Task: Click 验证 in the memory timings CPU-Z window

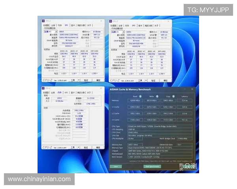Action: click(86, 147)
